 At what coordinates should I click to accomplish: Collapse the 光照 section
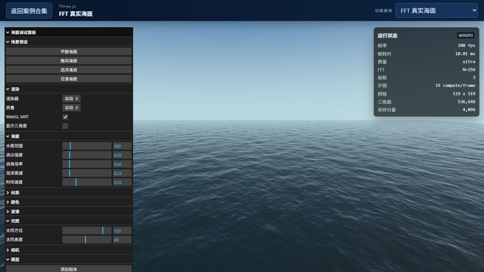(69, 221)
